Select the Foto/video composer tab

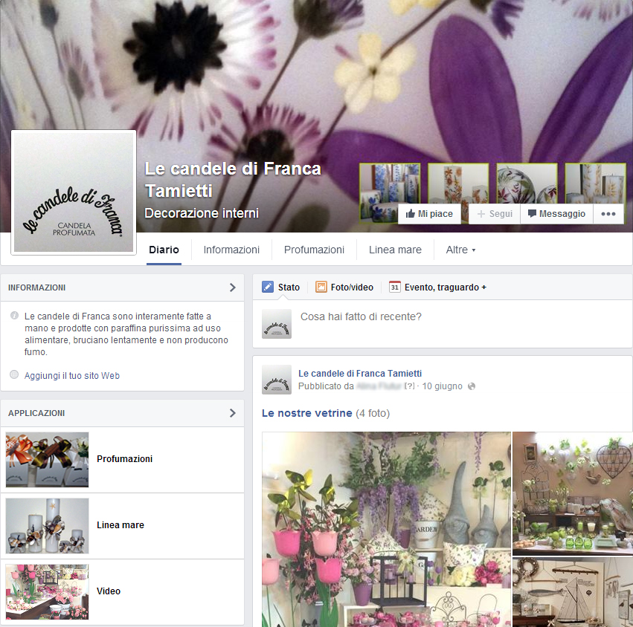[x=344, y=287]
